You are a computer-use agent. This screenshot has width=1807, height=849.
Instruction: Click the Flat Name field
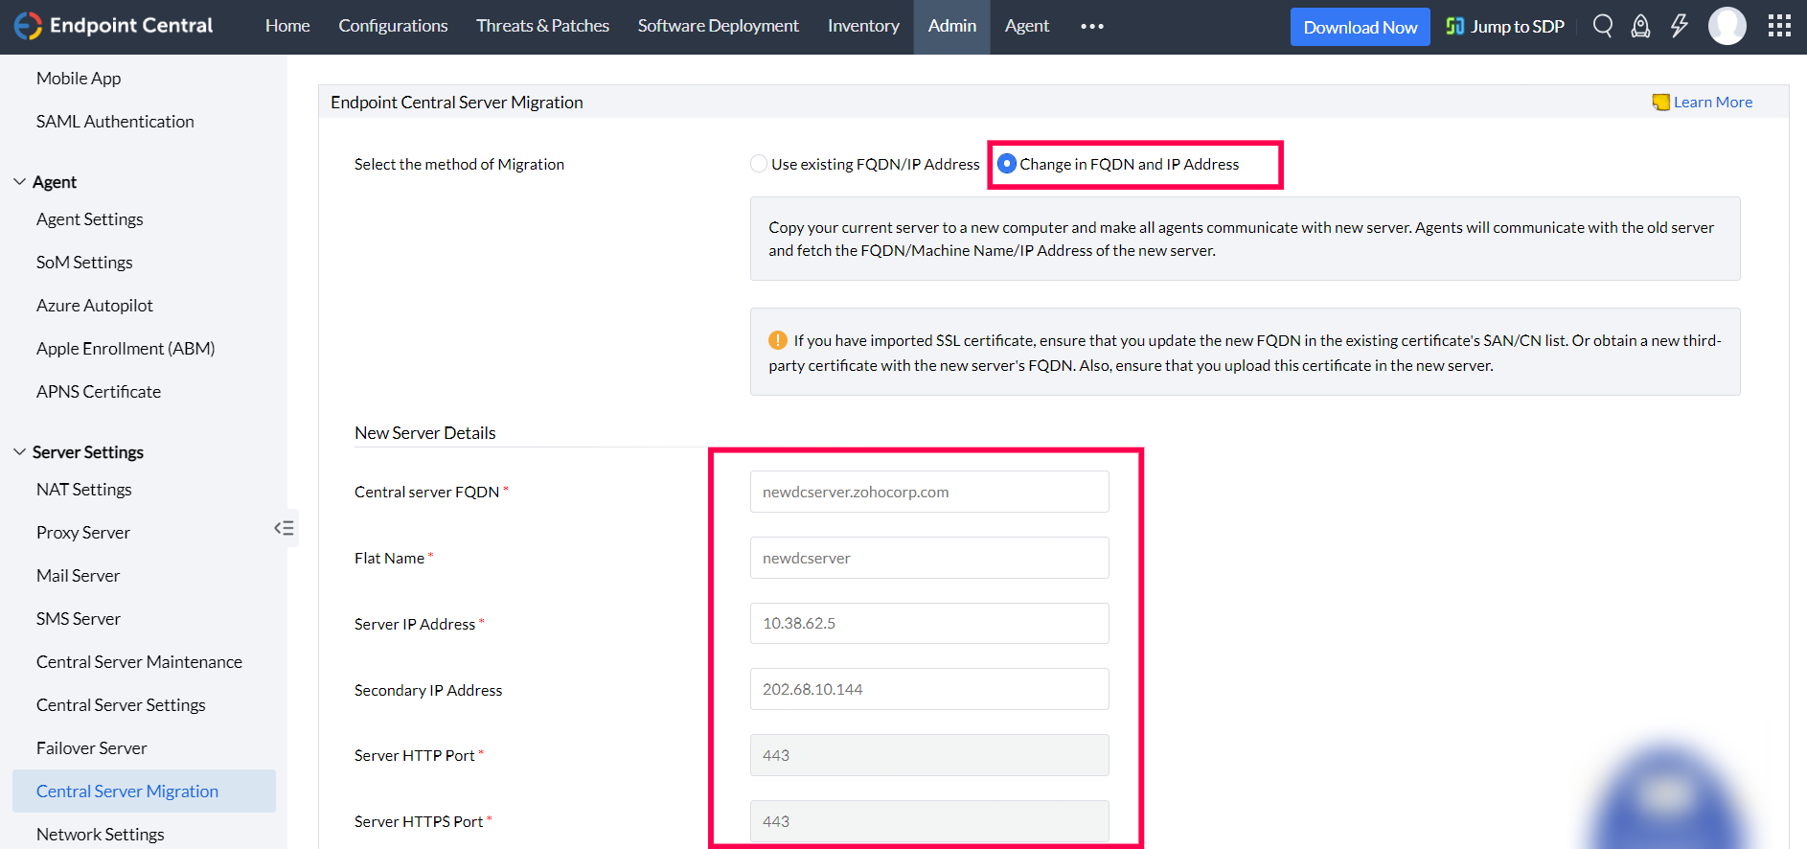[x=929, y=558]
